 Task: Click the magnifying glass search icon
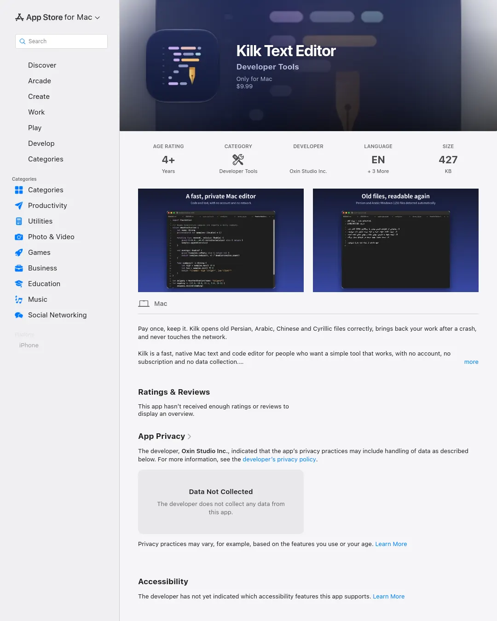[x=22, y=41]
